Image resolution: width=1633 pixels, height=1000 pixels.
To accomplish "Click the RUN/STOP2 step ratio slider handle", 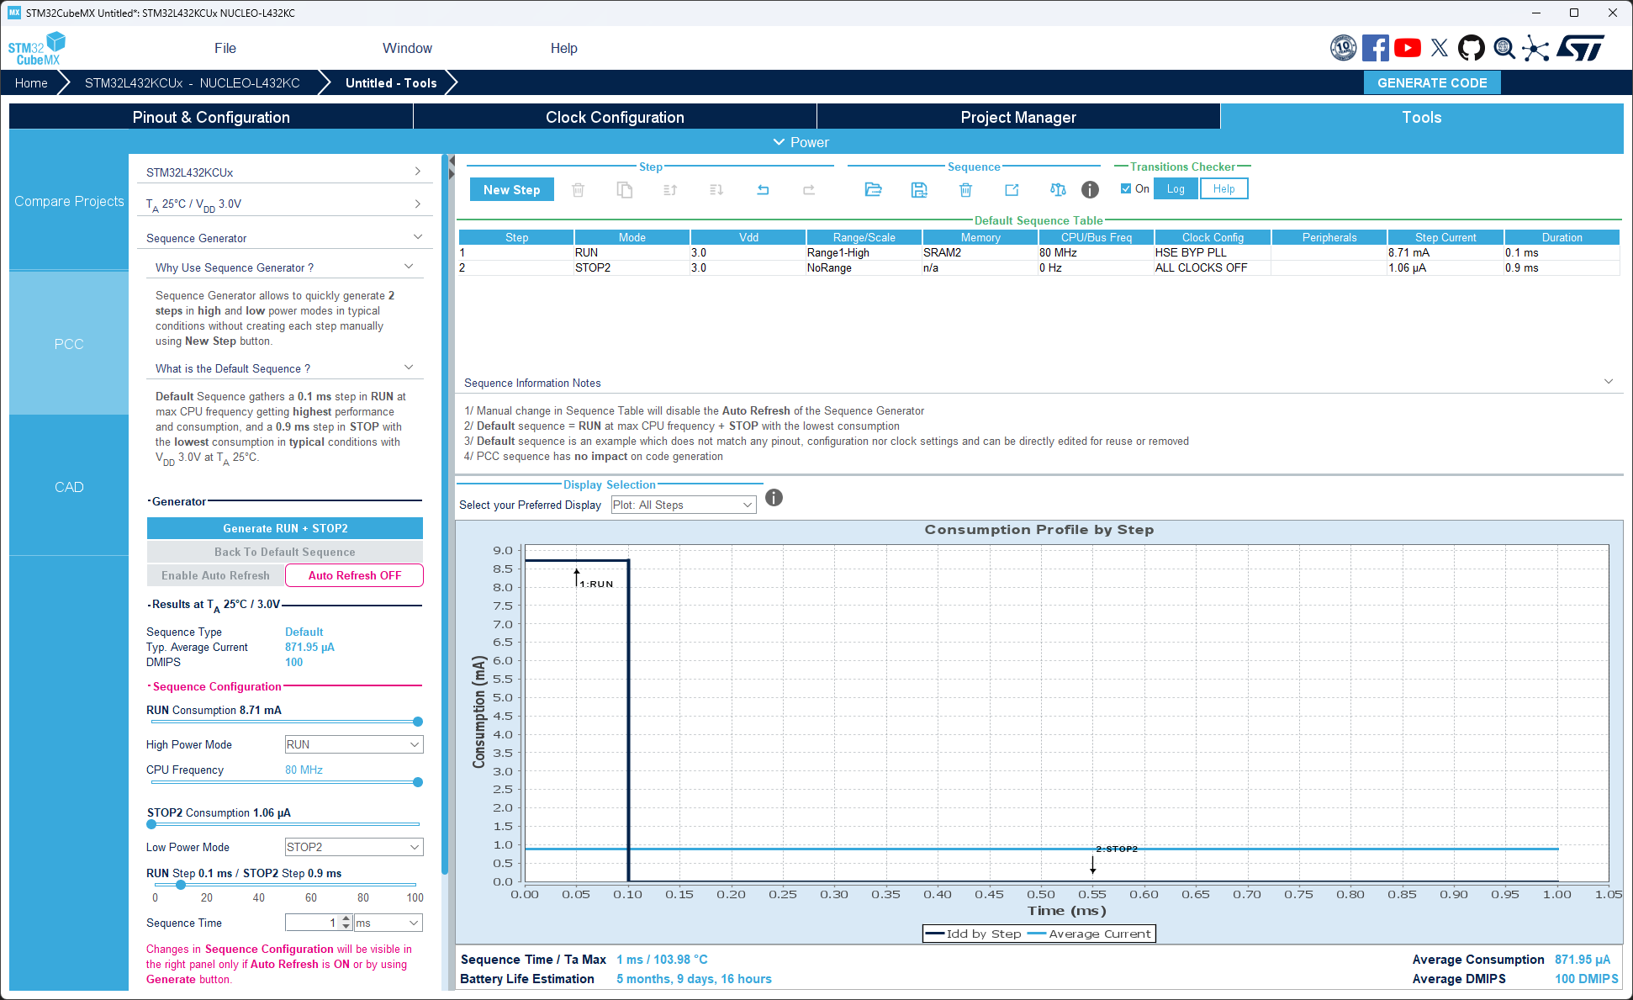I will click(x=181, y=885).
